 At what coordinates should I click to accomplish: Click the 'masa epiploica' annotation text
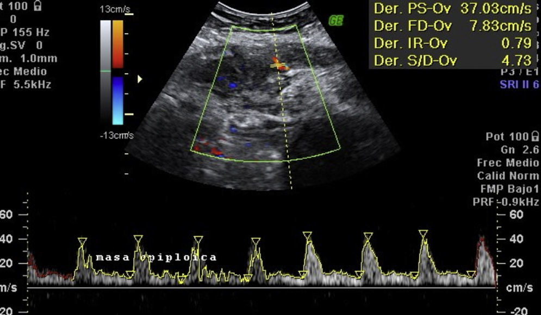(156, 257)
